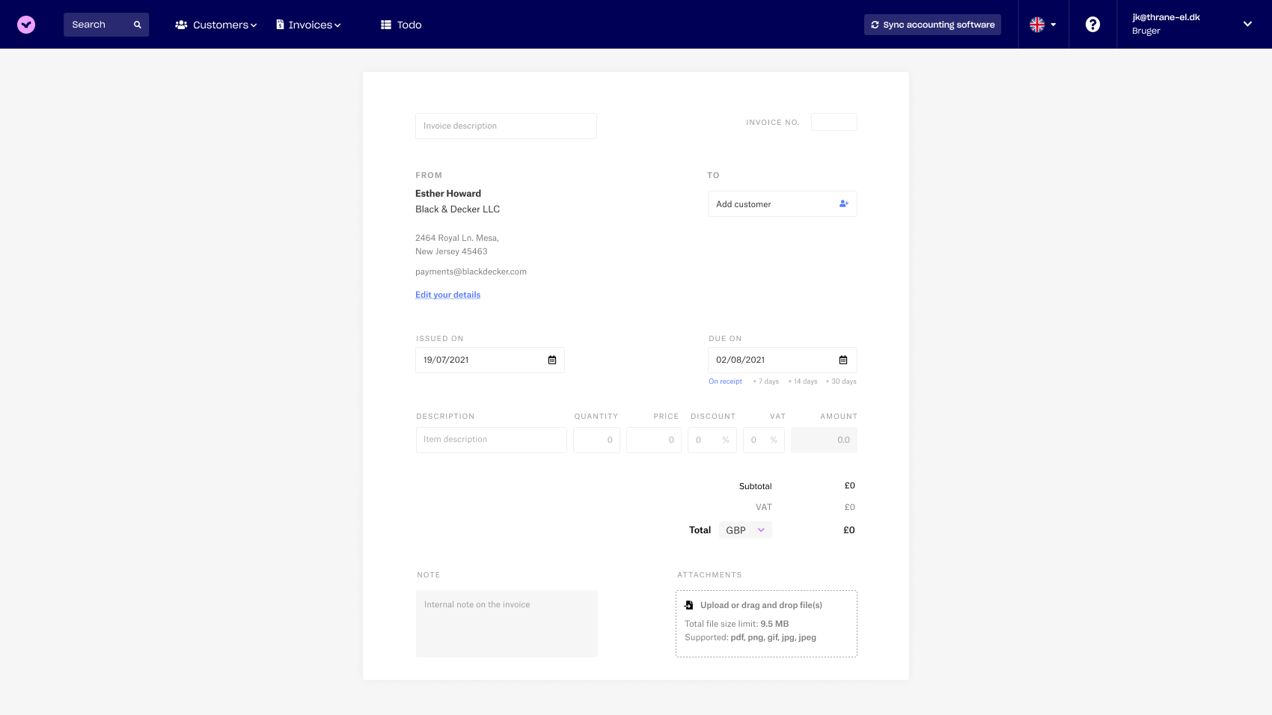
Task: Open the help question mark icon
Action: (1093, 24)
